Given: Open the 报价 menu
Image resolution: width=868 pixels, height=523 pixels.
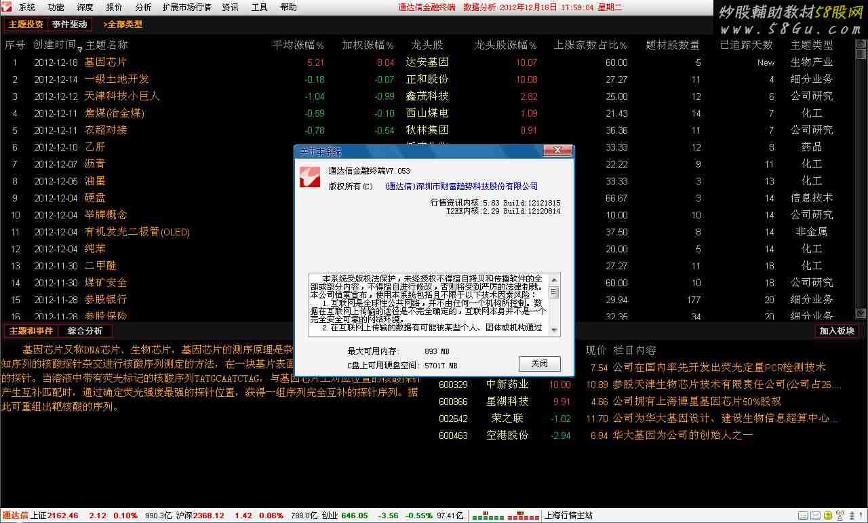Looking at the screenshot, I should [x=114, y=7].
